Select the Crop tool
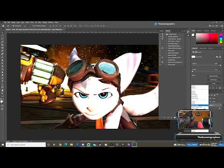Screen dimensions: 224x168 [2, 45]
